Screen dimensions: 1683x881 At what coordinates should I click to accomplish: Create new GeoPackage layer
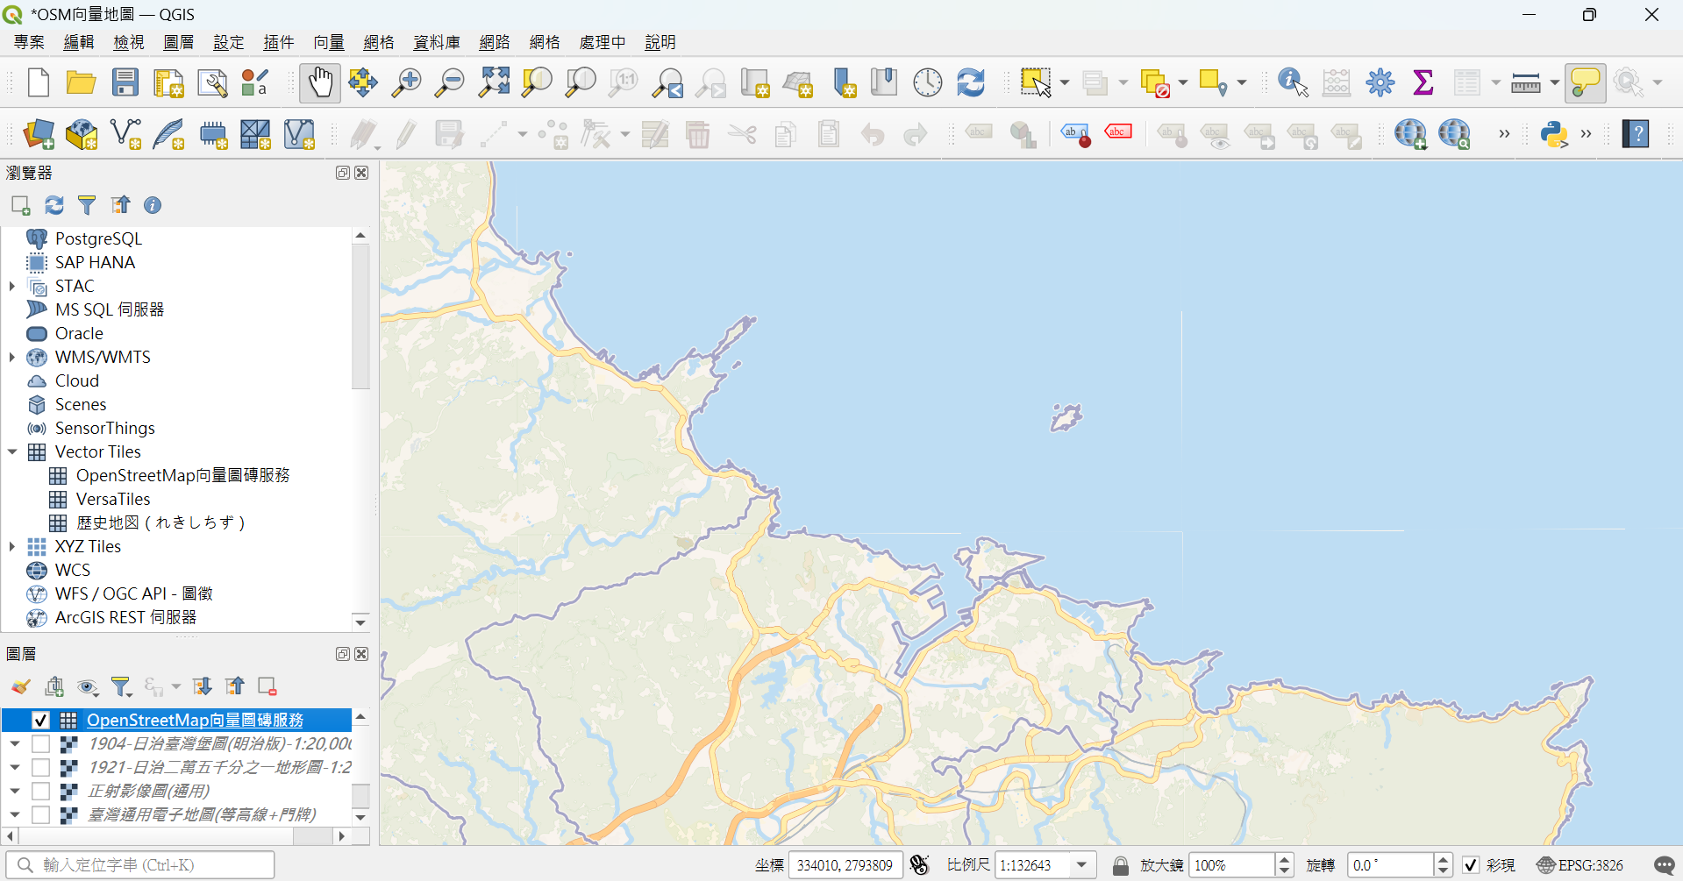click(82, 134)
